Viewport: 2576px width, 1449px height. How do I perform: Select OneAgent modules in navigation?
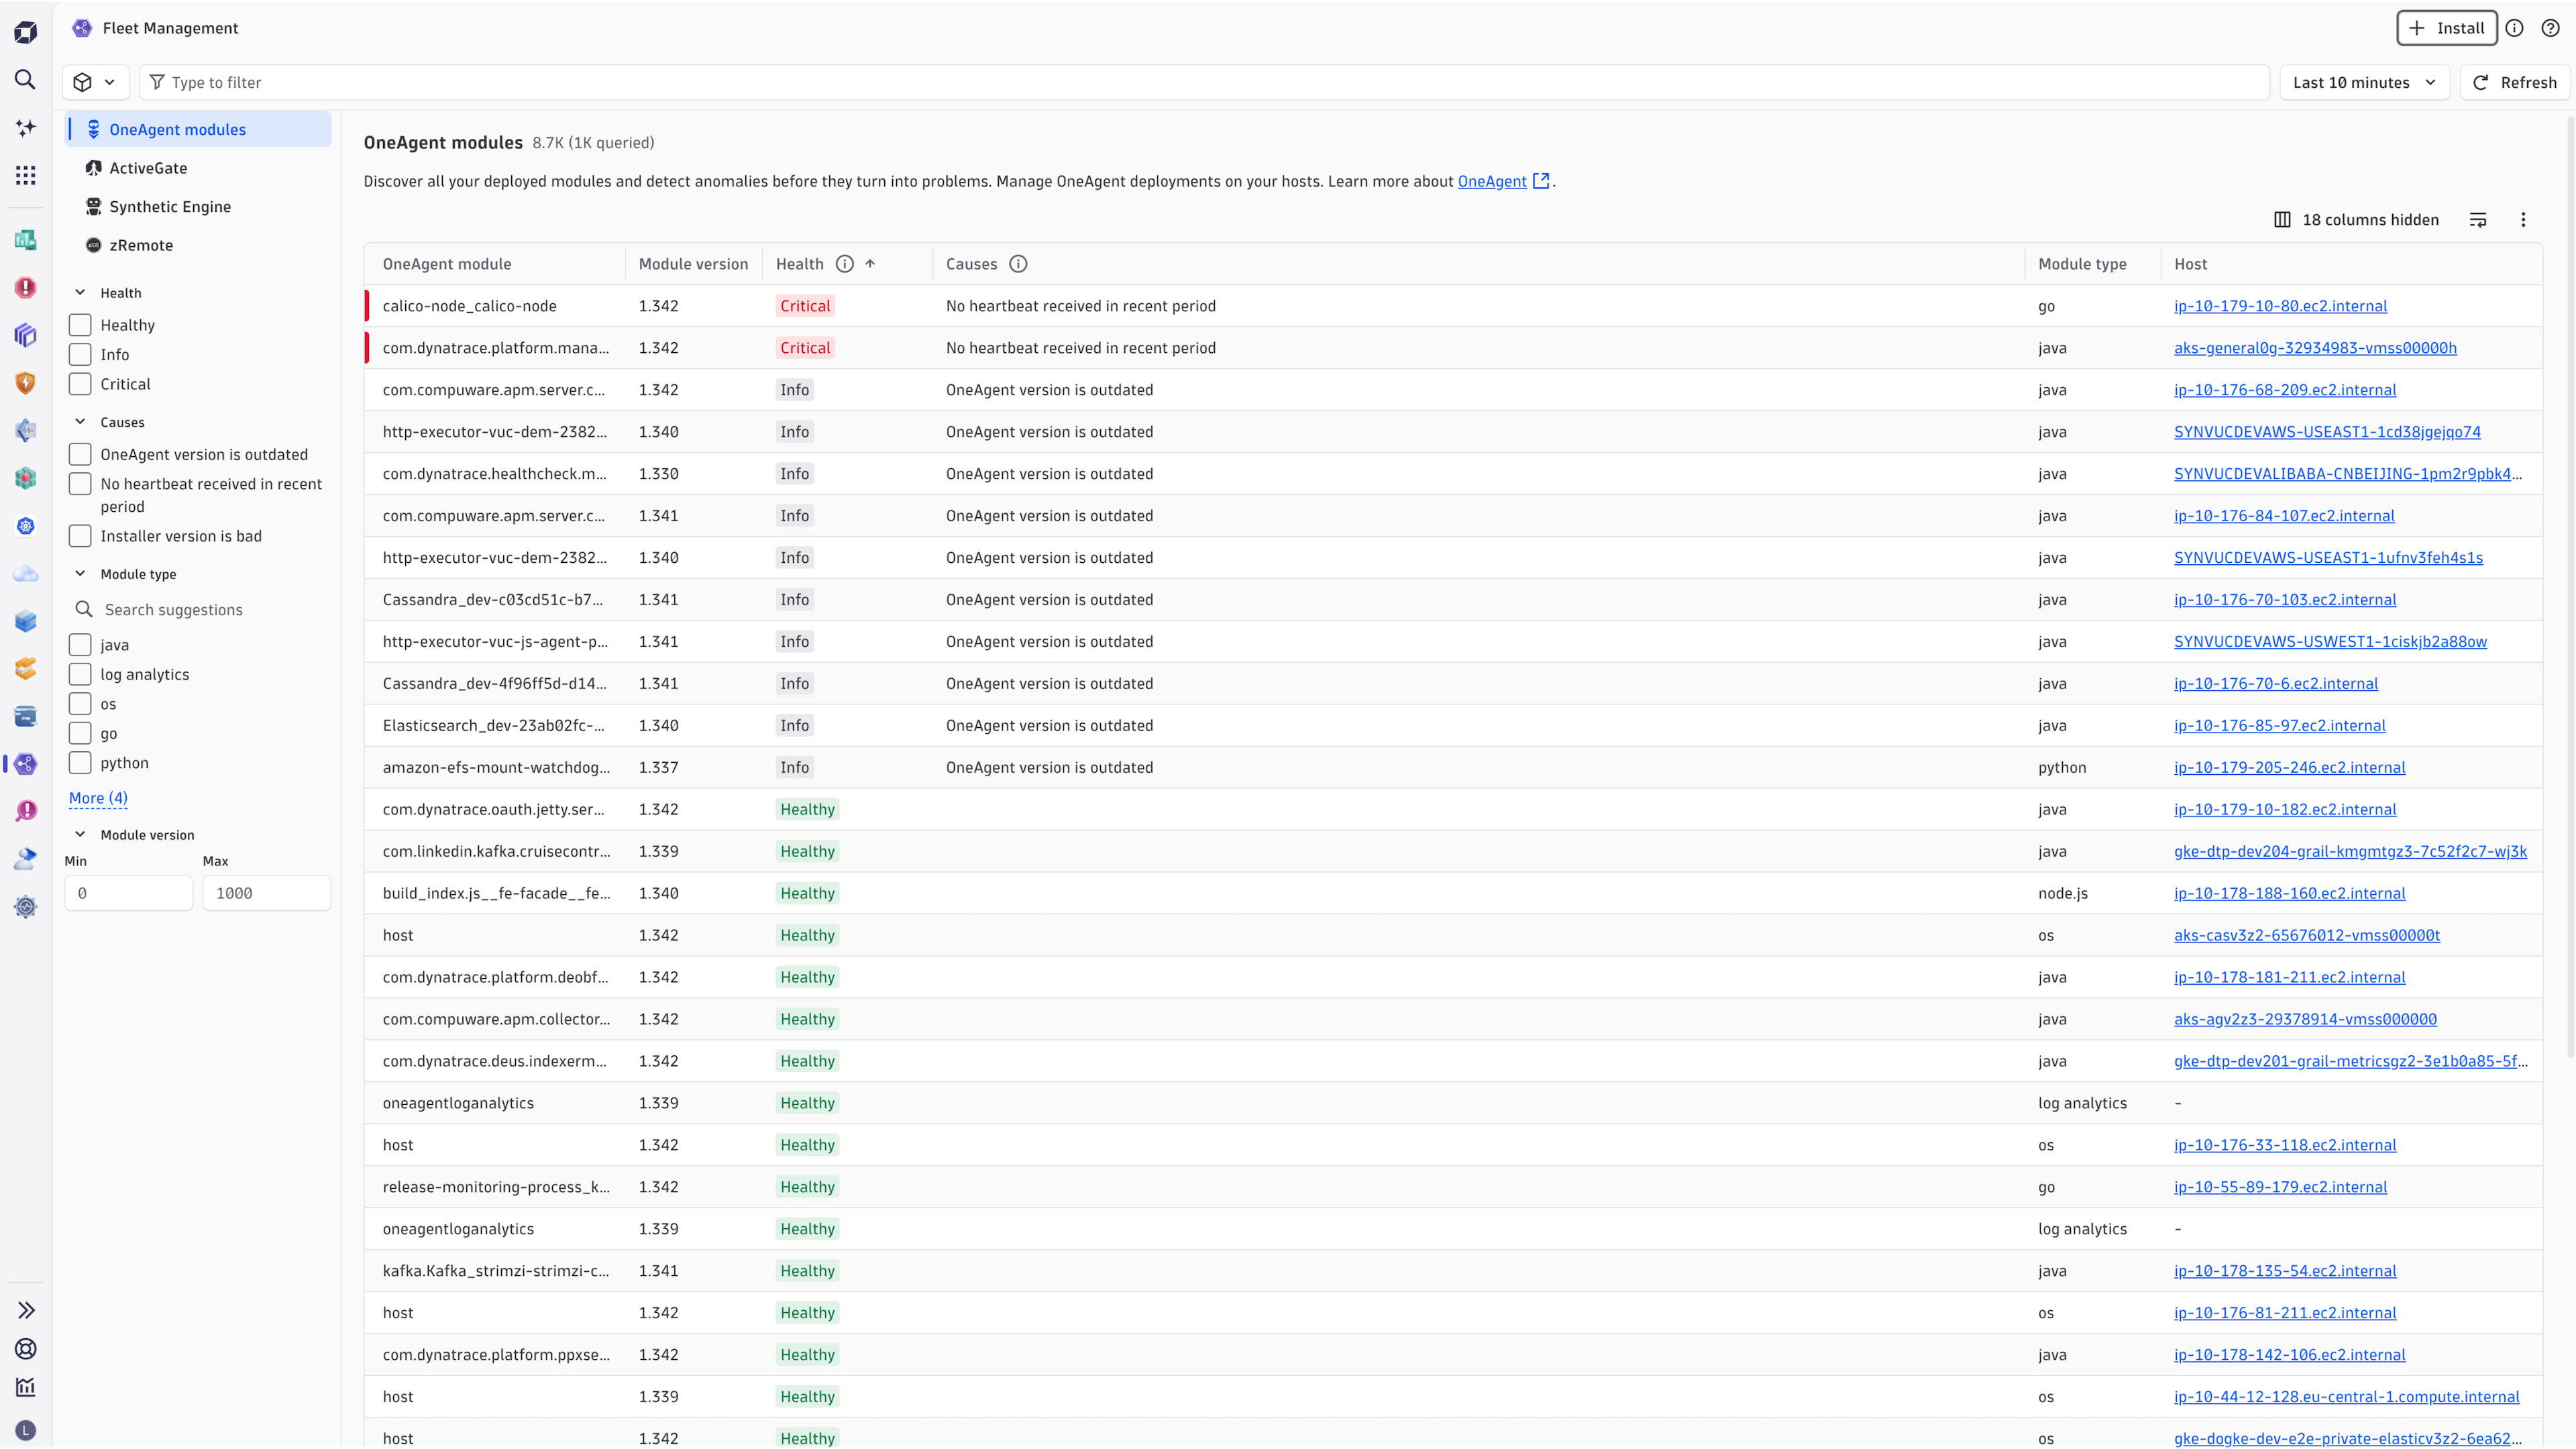tap(198, 129)
